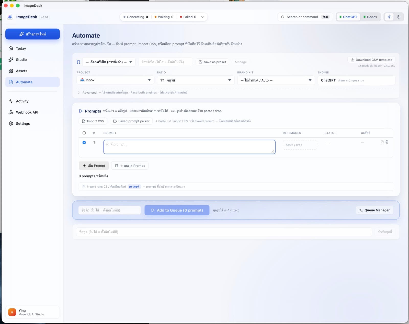Viewport: 409px width, 324px height.
Task: Focus the Search or command field
Action: pos(305,17)
